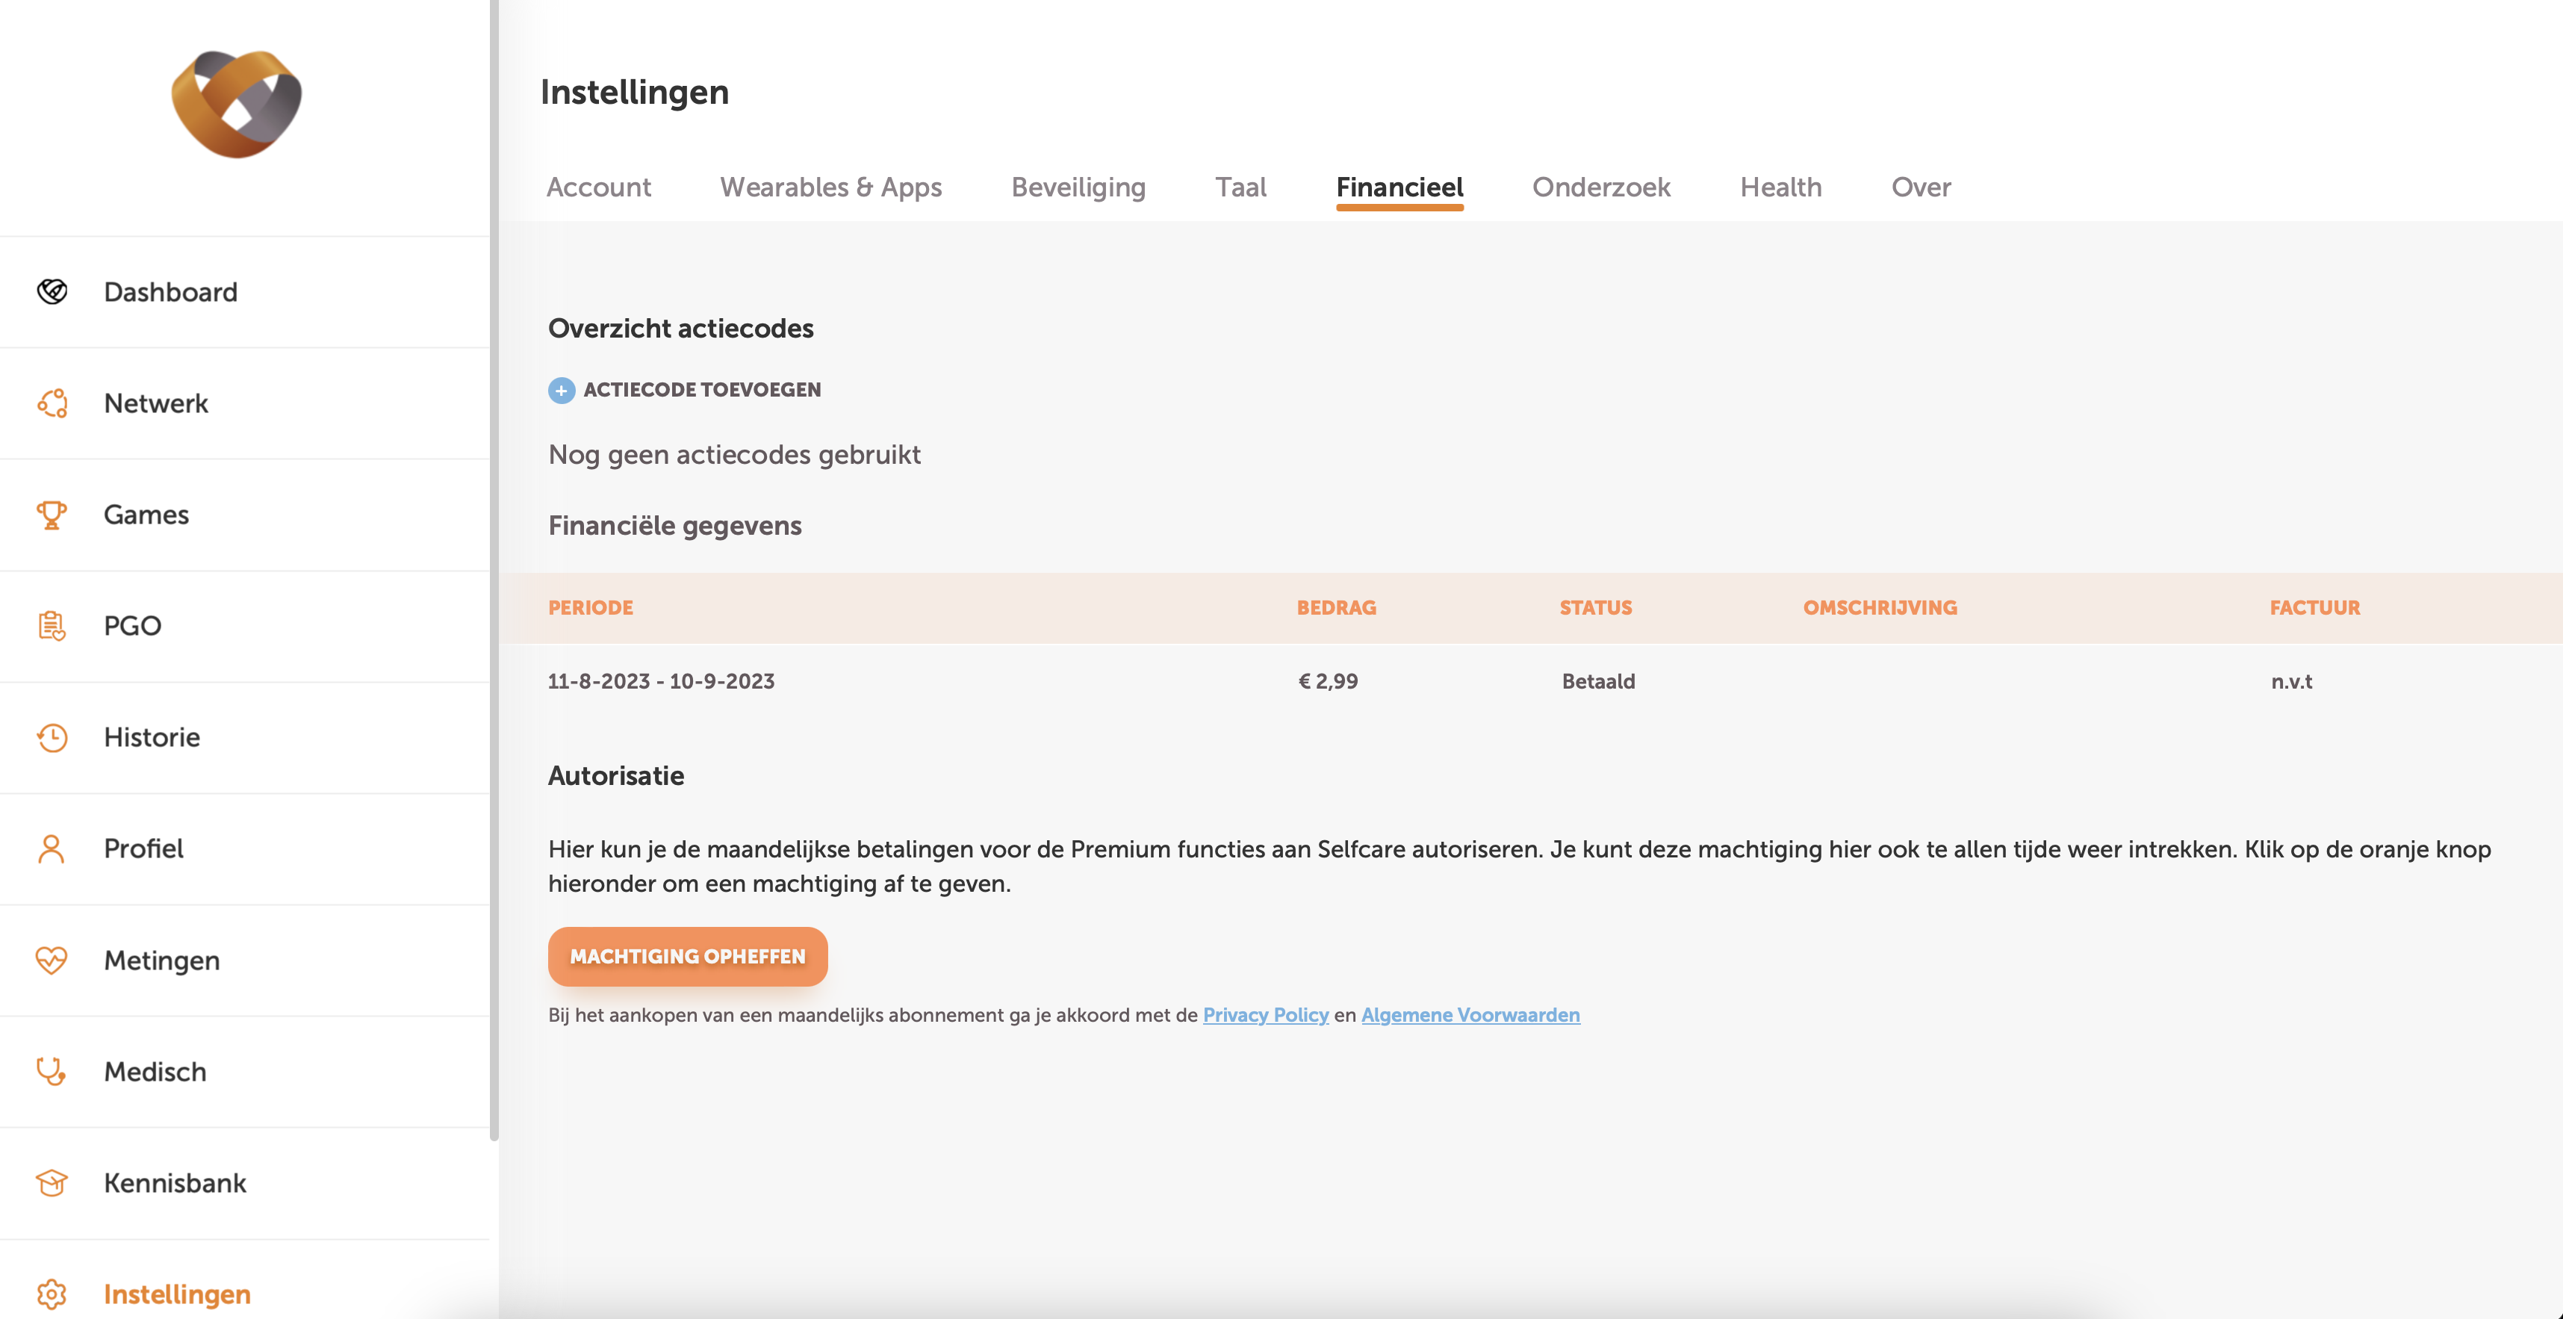Open the Wearables & Apps tab
The image size is (2563, 1319).
pyautogui.click(x=830, y=187)
